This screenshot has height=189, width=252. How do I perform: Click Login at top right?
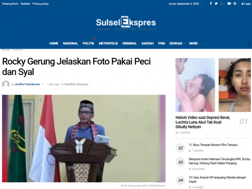(246, 4)
